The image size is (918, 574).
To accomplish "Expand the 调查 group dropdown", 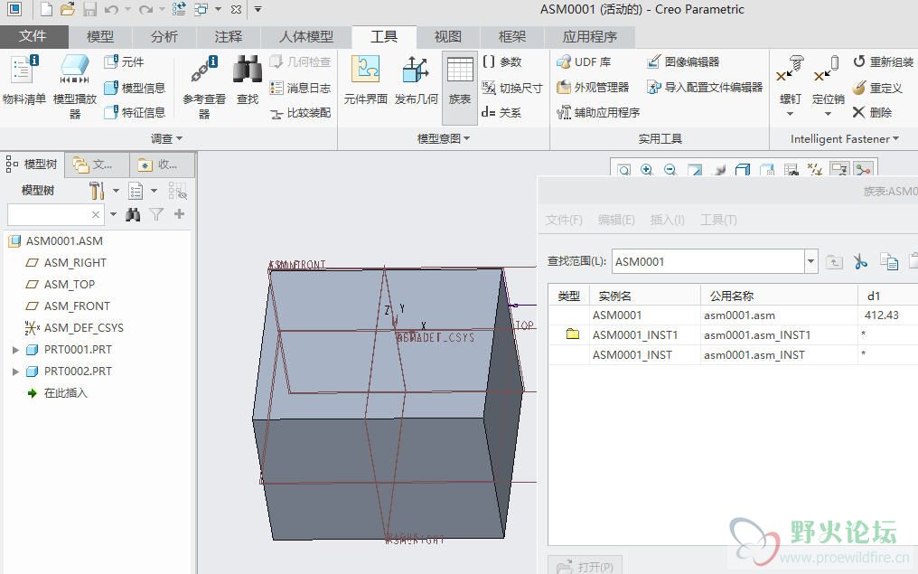I will click(x=167, y=138).
